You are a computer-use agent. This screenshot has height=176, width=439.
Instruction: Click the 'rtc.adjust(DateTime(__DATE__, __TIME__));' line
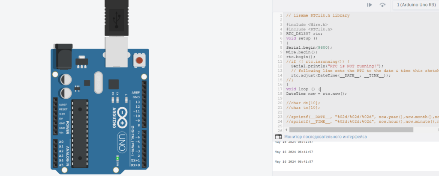[341, 75]
